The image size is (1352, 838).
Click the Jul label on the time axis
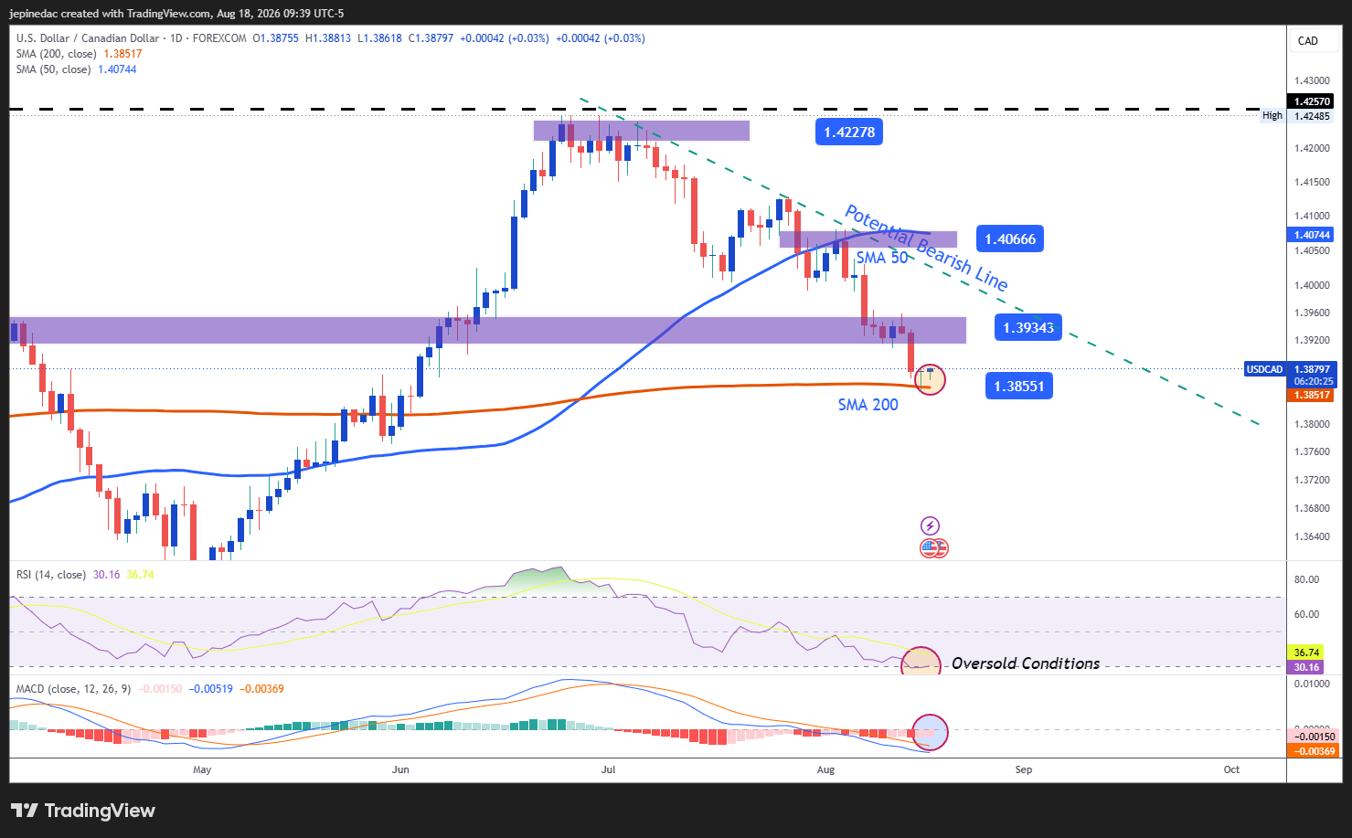(x=609, y=769)
